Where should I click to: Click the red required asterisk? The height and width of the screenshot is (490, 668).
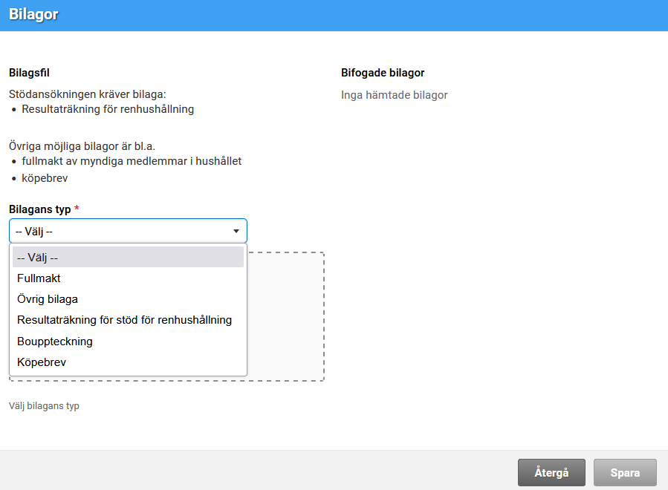(77, 209)
